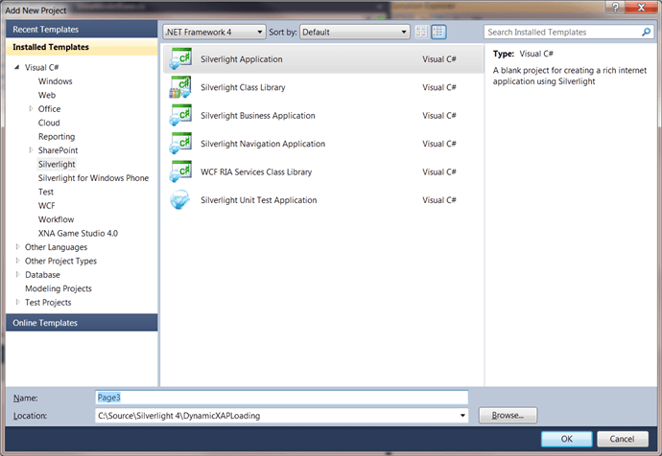The width and height of the screenshot is (662, 456).
Task: Select the SharePoint category
Action: click(x=58, y=150)
